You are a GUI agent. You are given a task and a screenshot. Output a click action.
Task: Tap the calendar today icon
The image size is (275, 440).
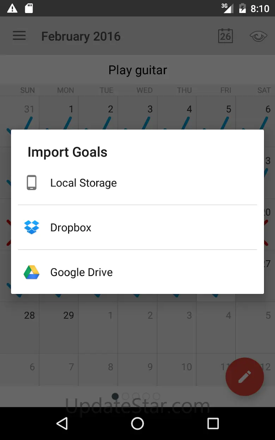(x=225, y=36)
